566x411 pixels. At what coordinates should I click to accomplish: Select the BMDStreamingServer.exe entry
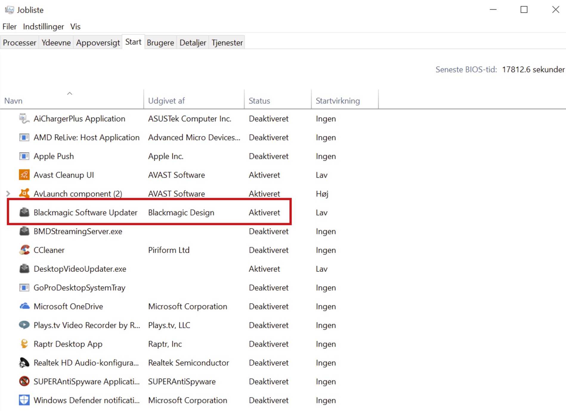pyautogui.click(x=78, y=231)
